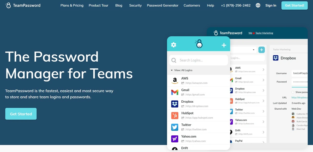
Task: Click the open-link icon under Yahoo.com in the popup
Action: click(183, 141)
